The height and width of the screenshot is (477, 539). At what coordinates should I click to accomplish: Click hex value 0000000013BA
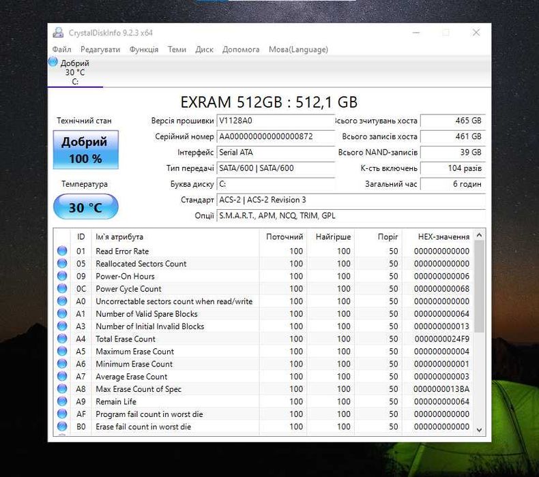pyautogui.click(x=441, y=389)
